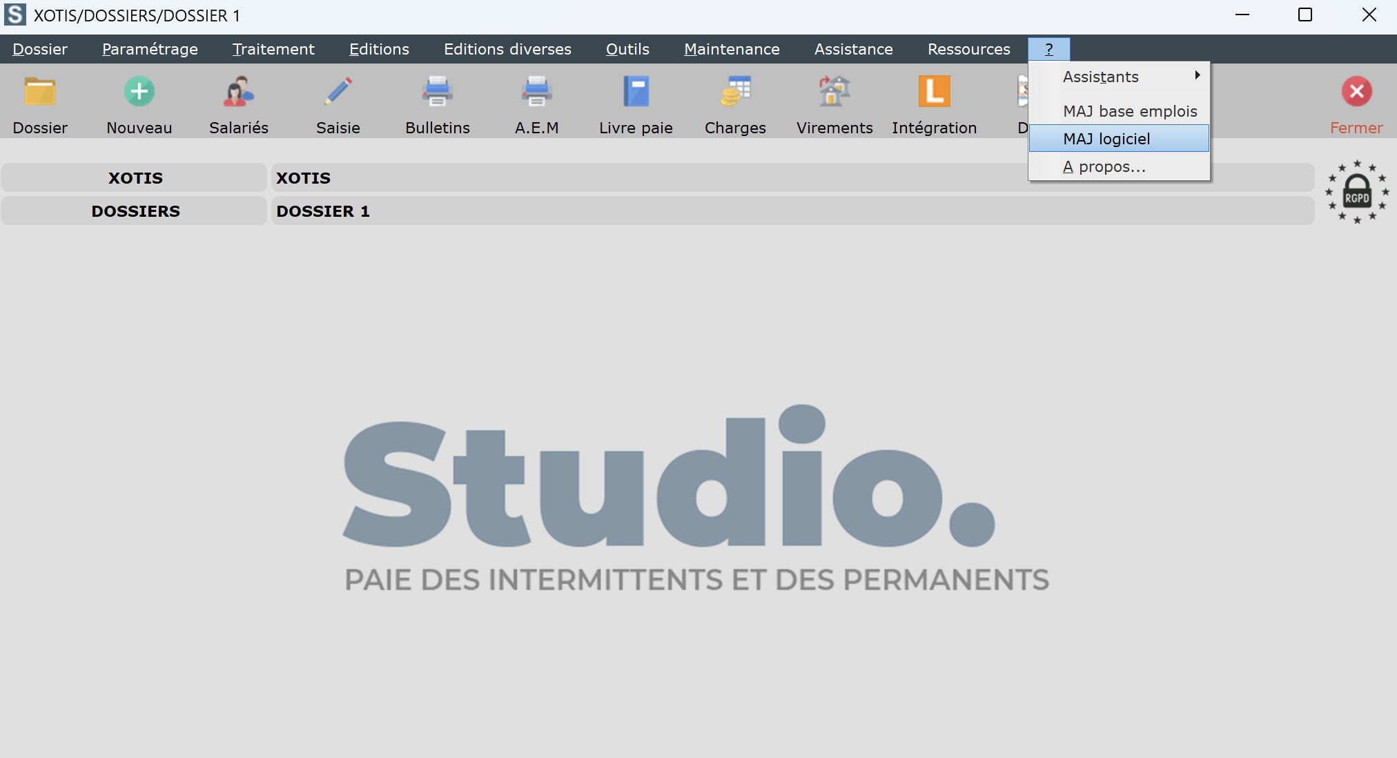This screenshot has width=1397, height=758.
Task: Open the Editions diverses menu
Action: tap(507, 49)
